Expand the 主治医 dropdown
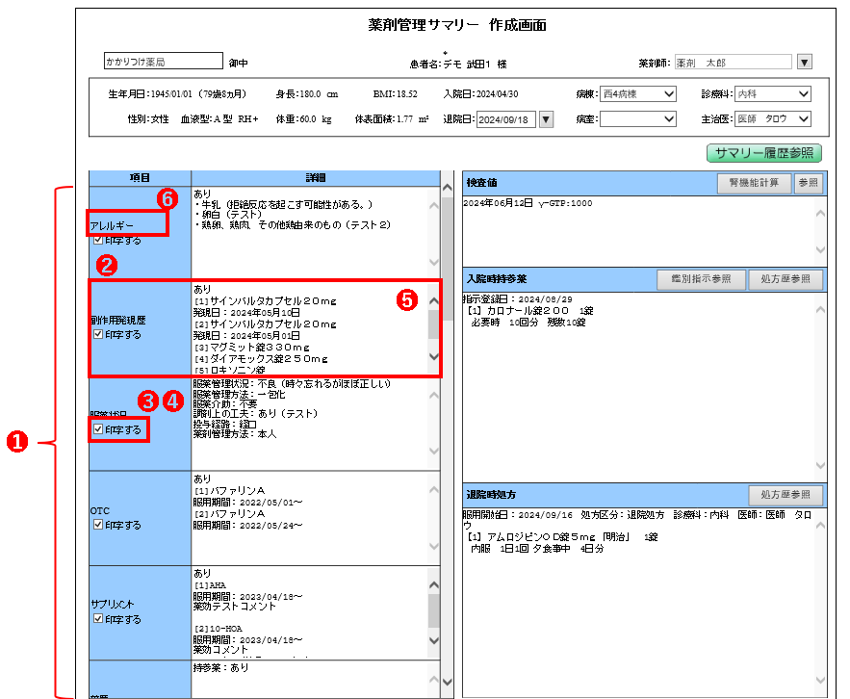Viewport: 850px width, 699px height. [x=772, y=119]
